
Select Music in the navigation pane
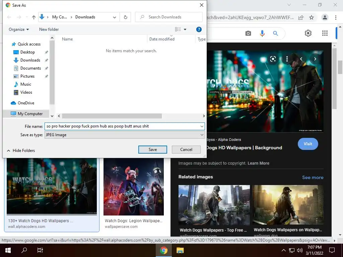(25, 84)
